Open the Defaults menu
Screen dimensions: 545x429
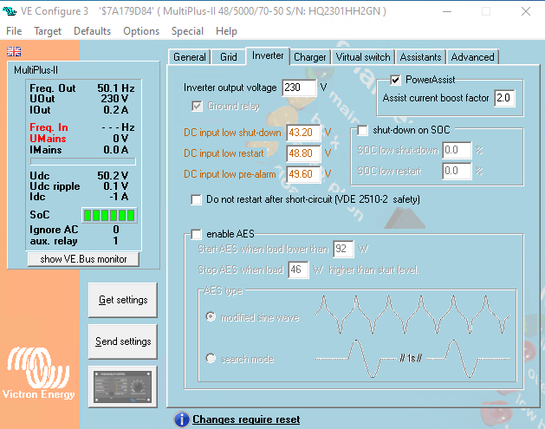92,31
